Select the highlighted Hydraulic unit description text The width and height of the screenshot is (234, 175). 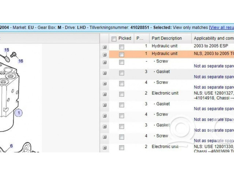tap(165, 54)
